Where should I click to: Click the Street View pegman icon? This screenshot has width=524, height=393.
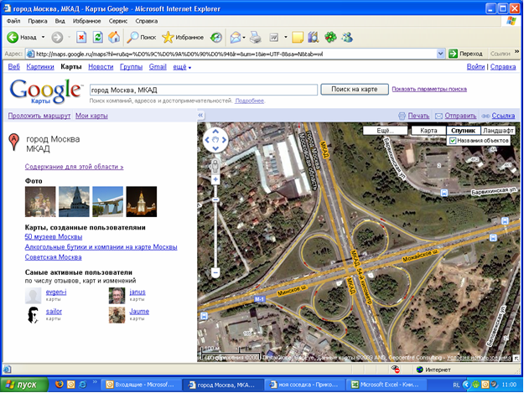tap(215, 166)
